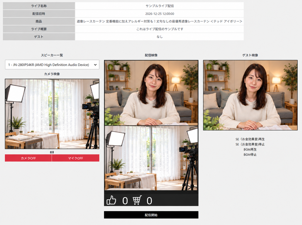Screen dimensions: 302x225
Task: Click the cart count number zero
Action: pyautogui.click(x=149, y=201)
